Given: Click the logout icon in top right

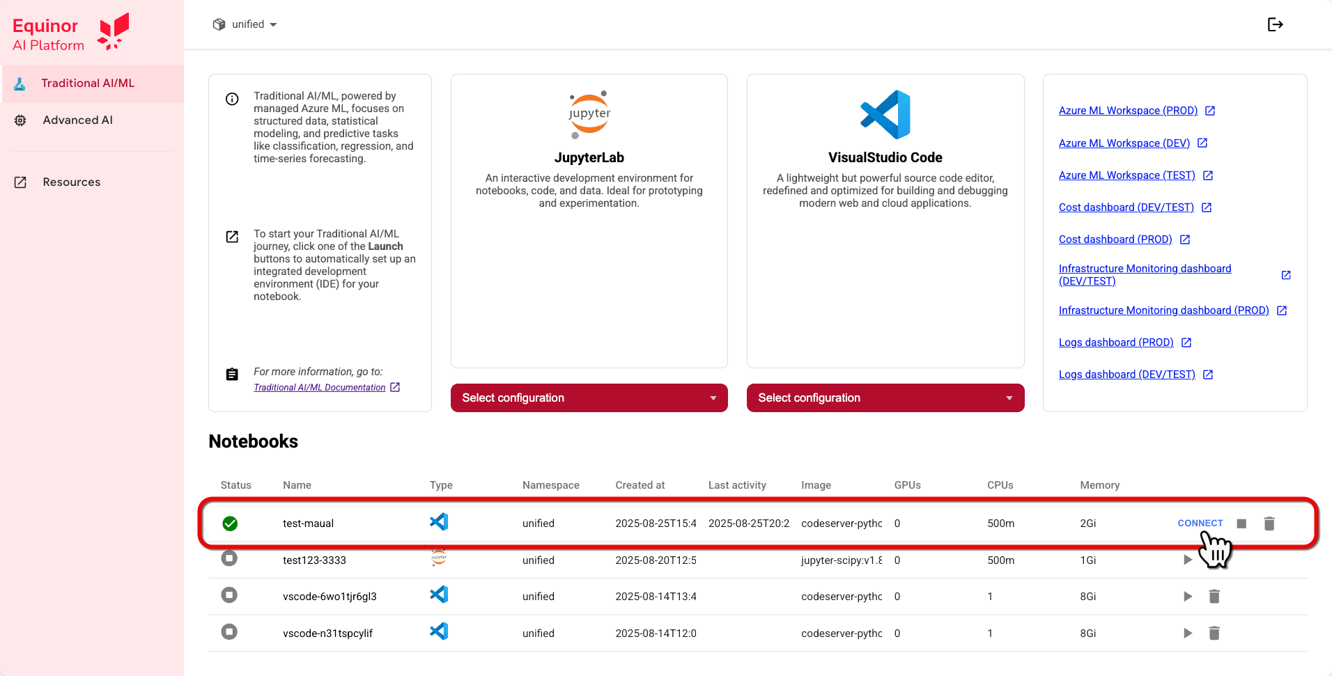Looking at the screenshot, I should pyautogui.click(x=1275, y=25).
